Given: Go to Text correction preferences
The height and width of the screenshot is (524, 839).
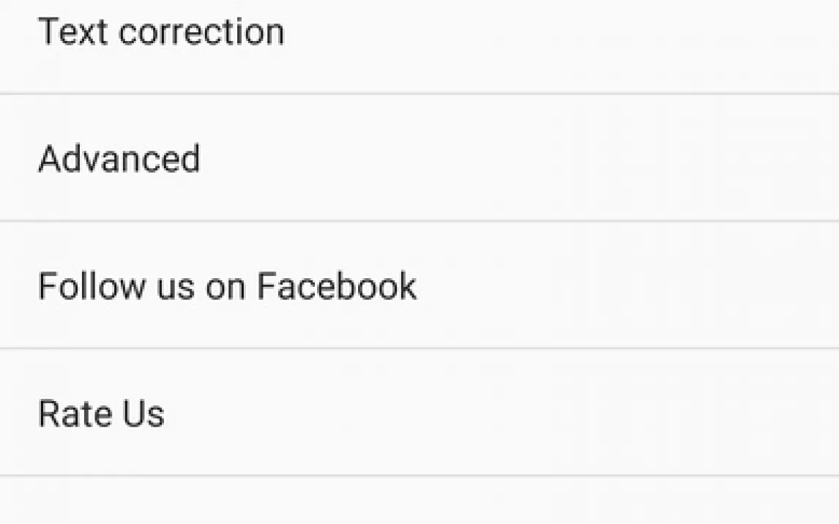Looking at the screenshot, I should pyautogui.click(x=161, y=32).
